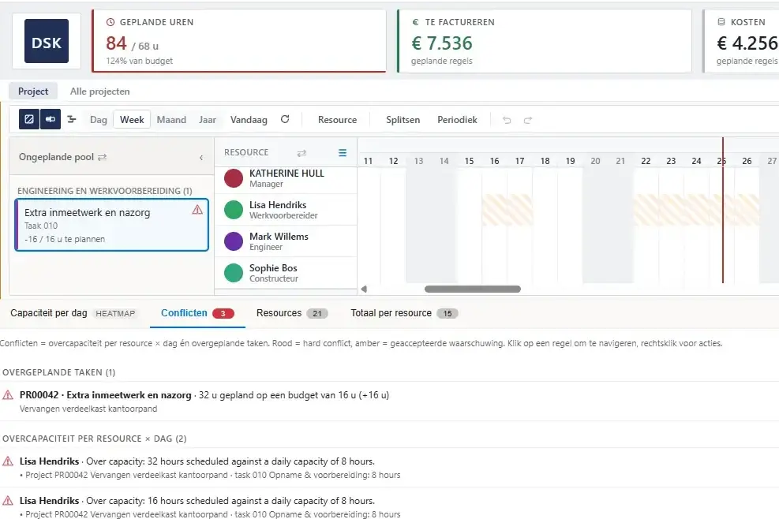779x519 pixels.
Task: Click day 22 in the timeline header
Action: tap(646, 161)
